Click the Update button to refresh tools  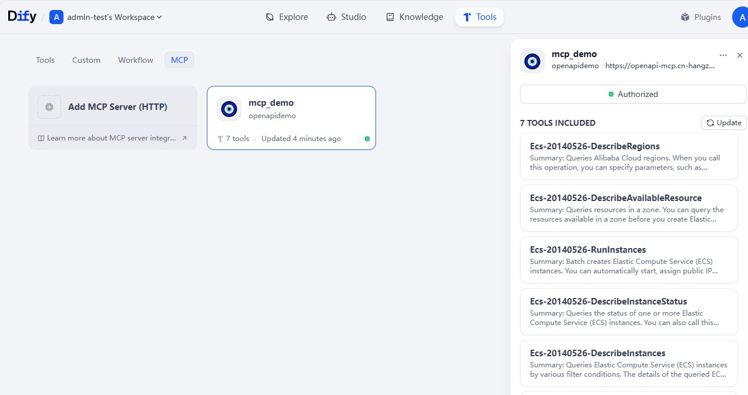click(x=724, y=123)
